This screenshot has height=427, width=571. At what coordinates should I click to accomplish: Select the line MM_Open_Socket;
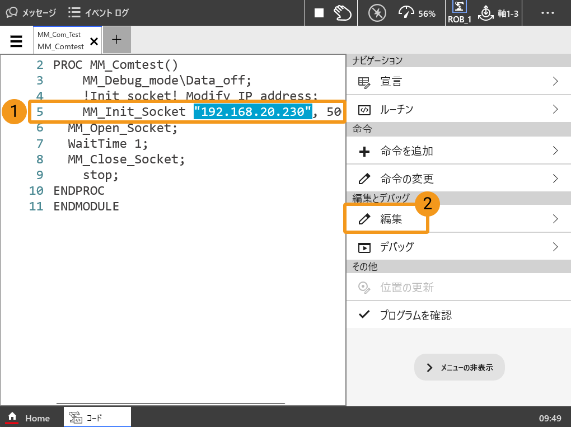[123, 128]
